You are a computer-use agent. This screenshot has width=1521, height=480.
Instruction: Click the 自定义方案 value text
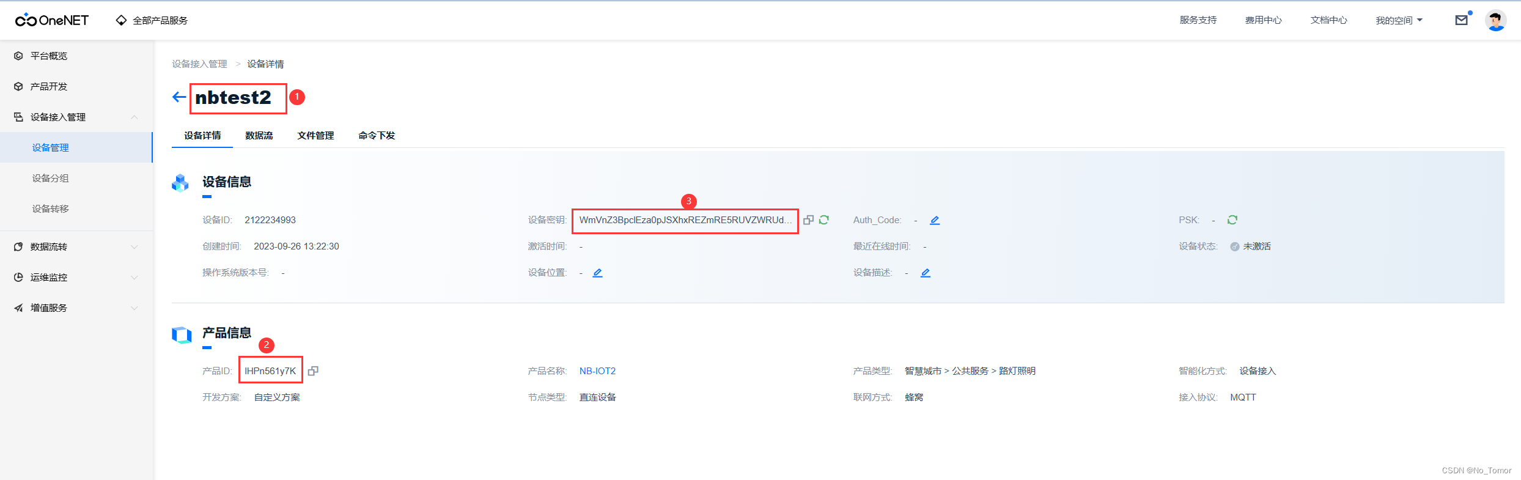(x=277, y=397)
